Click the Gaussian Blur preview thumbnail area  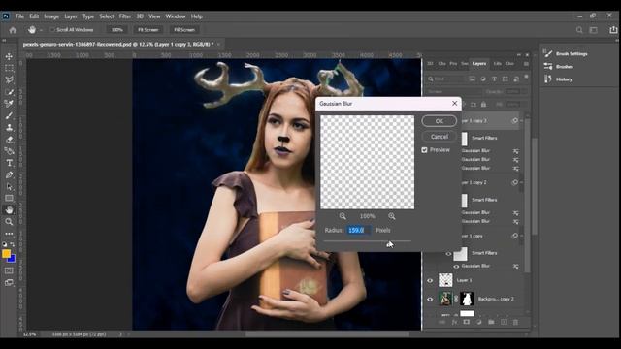[x=367, y=162]
